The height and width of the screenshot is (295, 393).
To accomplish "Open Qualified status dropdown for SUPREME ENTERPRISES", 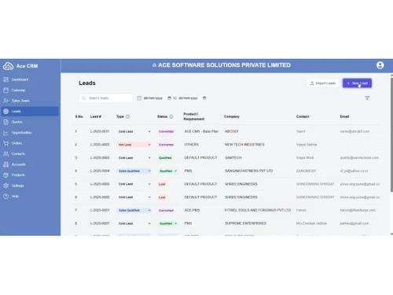I will [168, 223].
